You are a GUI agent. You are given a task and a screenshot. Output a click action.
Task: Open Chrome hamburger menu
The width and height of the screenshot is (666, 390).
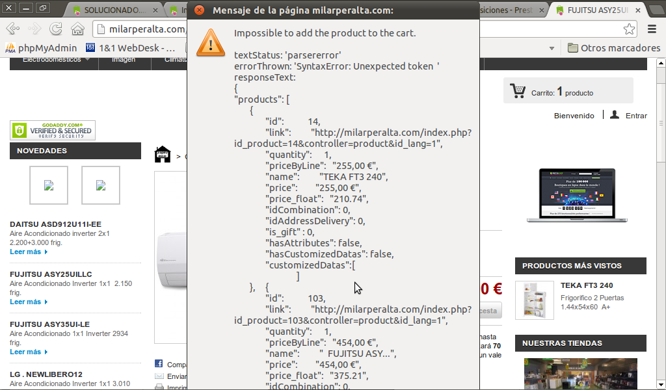tap(652, 29)
